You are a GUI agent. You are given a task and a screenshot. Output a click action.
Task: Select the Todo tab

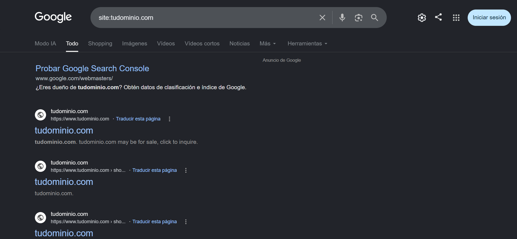(72, 44)
